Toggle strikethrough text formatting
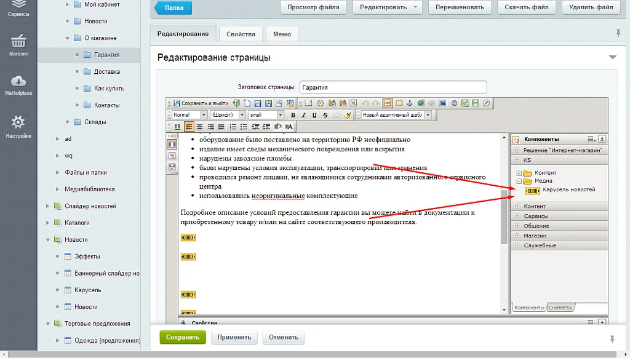This screenshot has width=630, height=358. click(325, 115)
